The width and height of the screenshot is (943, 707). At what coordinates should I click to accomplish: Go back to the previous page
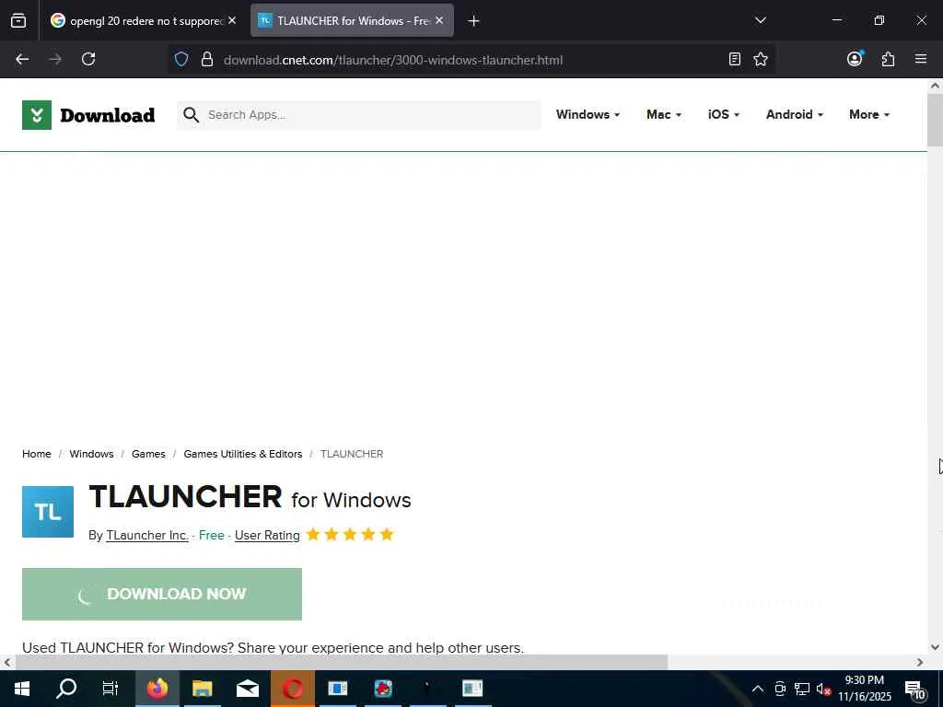pyautogui.click(x=22, y=59)
